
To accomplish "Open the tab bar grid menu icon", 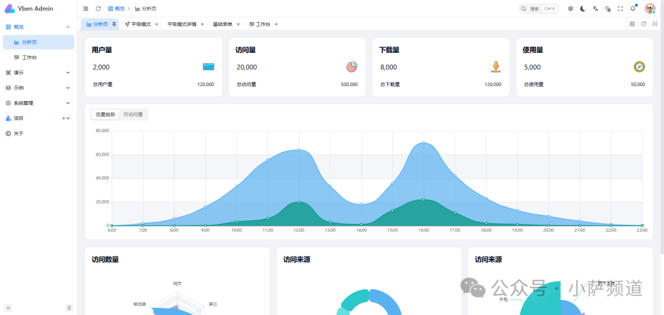I will click(632, 24).
